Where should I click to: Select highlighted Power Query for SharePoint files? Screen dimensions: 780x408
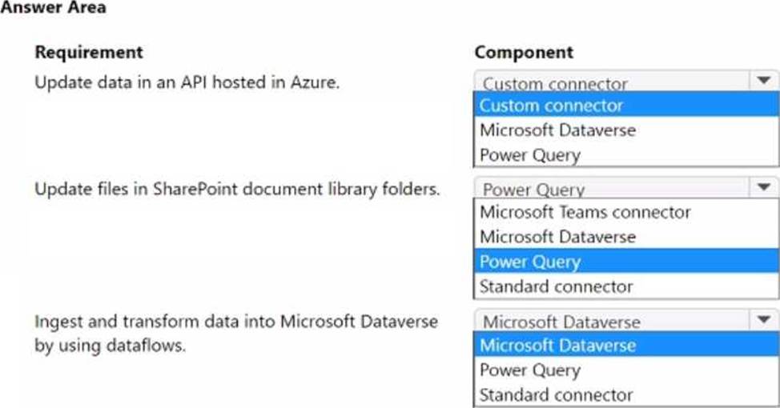point(626,262)
